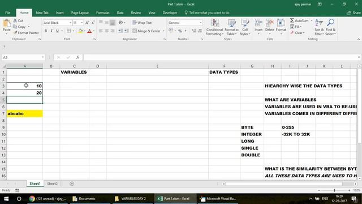Toggle Italic formatting
The width and height of the screenshot is (362, 204).
51,31
